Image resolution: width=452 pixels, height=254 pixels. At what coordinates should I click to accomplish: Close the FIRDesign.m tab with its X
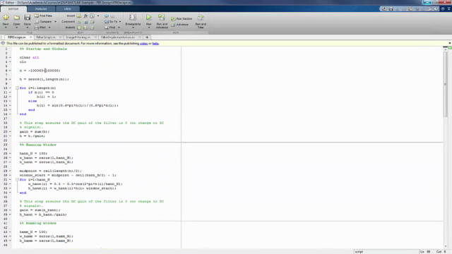click(x=31, y=37)
